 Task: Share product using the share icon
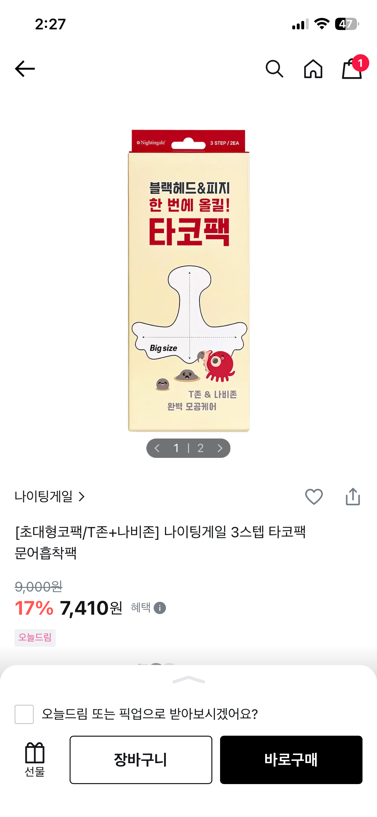tap(353, 496)
